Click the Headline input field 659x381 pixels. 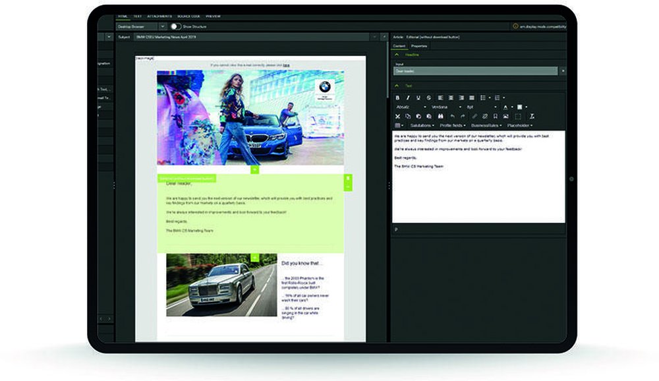[x=475, y=71]
